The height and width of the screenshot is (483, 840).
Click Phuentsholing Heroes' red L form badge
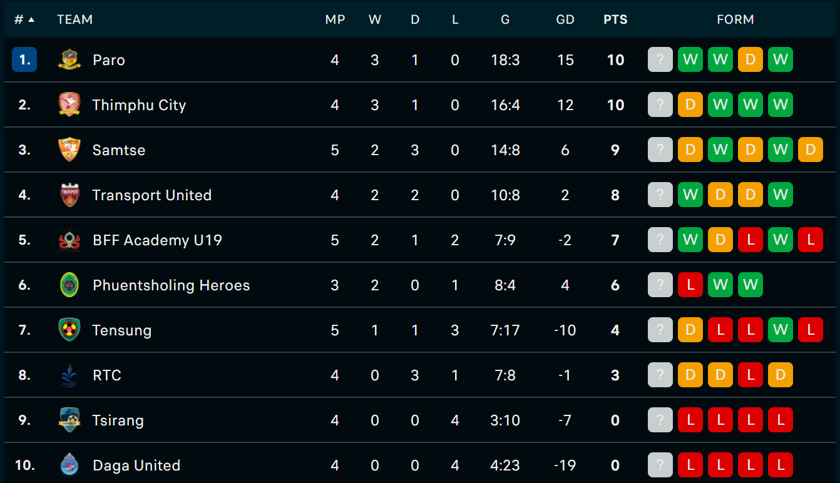[x=690, y=285]
